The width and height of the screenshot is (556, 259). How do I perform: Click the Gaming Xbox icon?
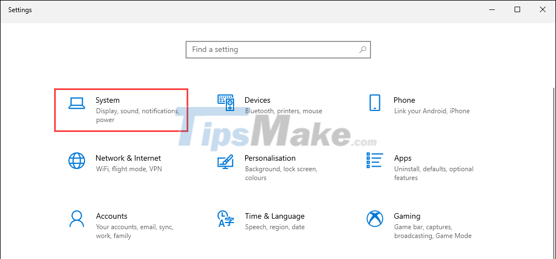pyautogui.click(x=374, y=219)
